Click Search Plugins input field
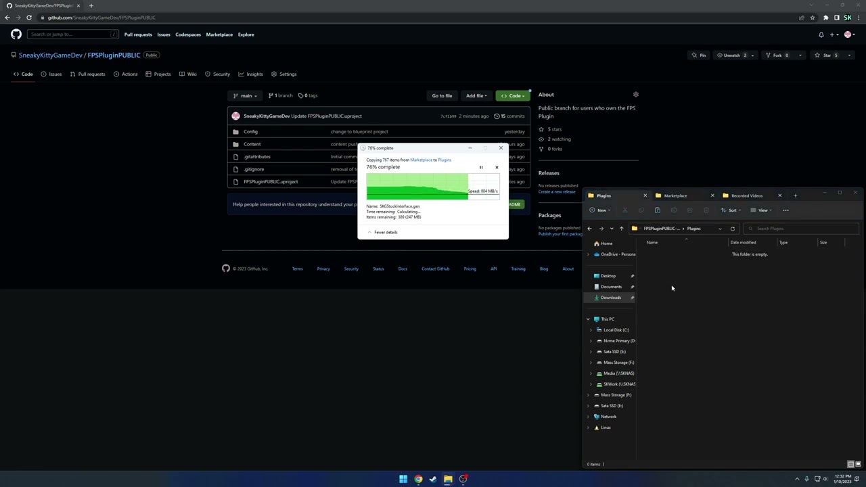Viewport: 866px width, 487px height. click(x=800, y=229)
